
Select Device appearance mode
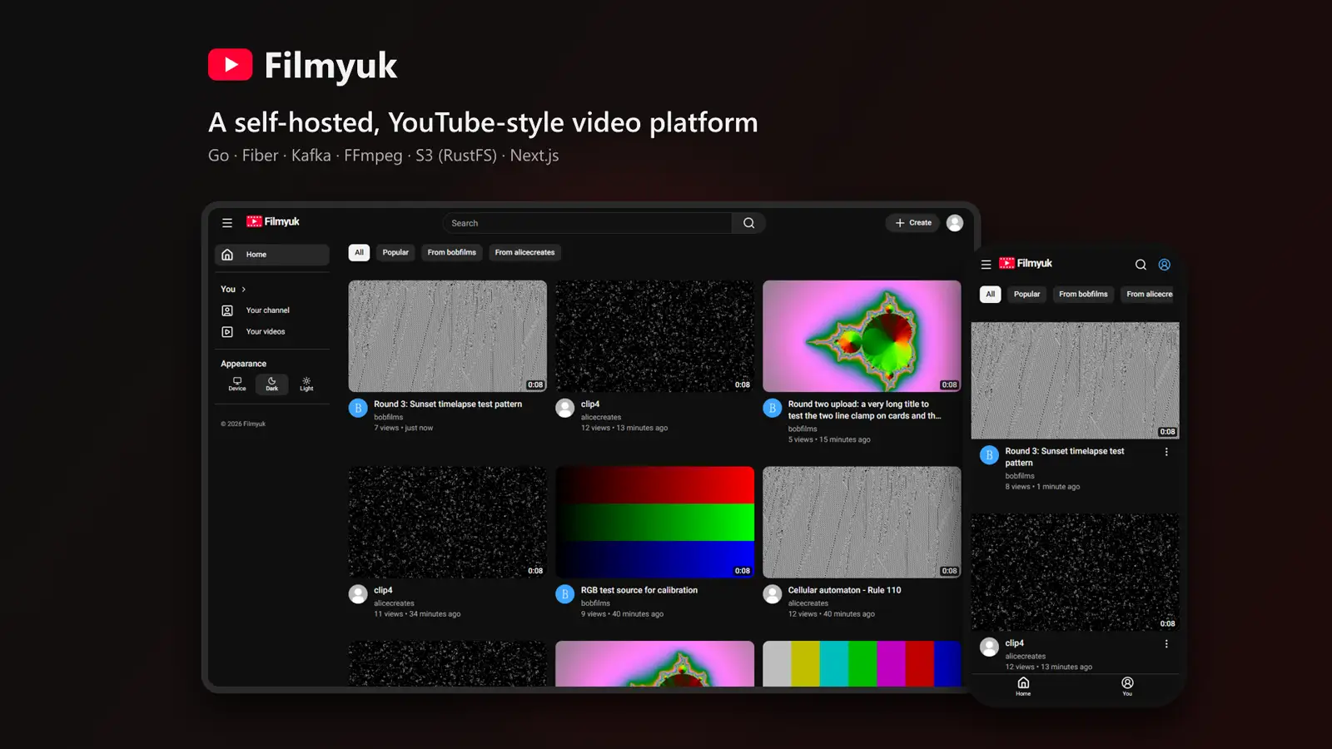tap(237, 384)
